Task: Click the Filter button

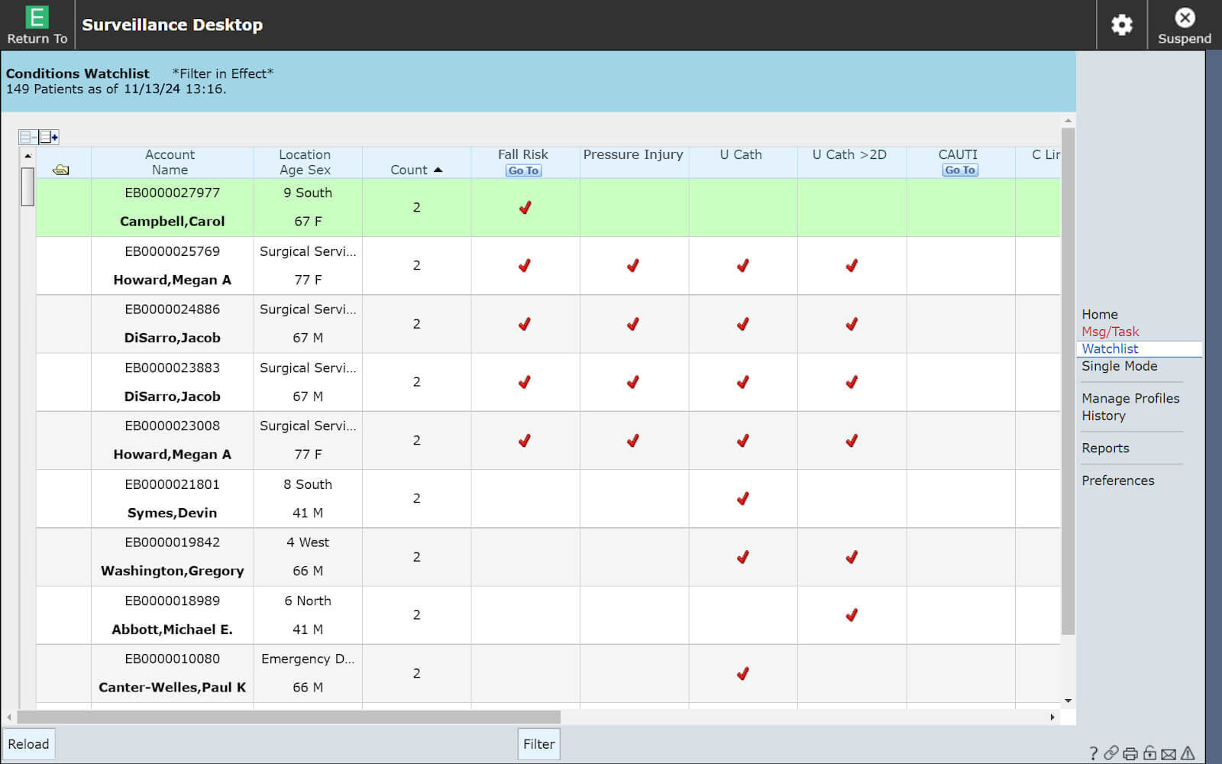Action: (538, 743)
